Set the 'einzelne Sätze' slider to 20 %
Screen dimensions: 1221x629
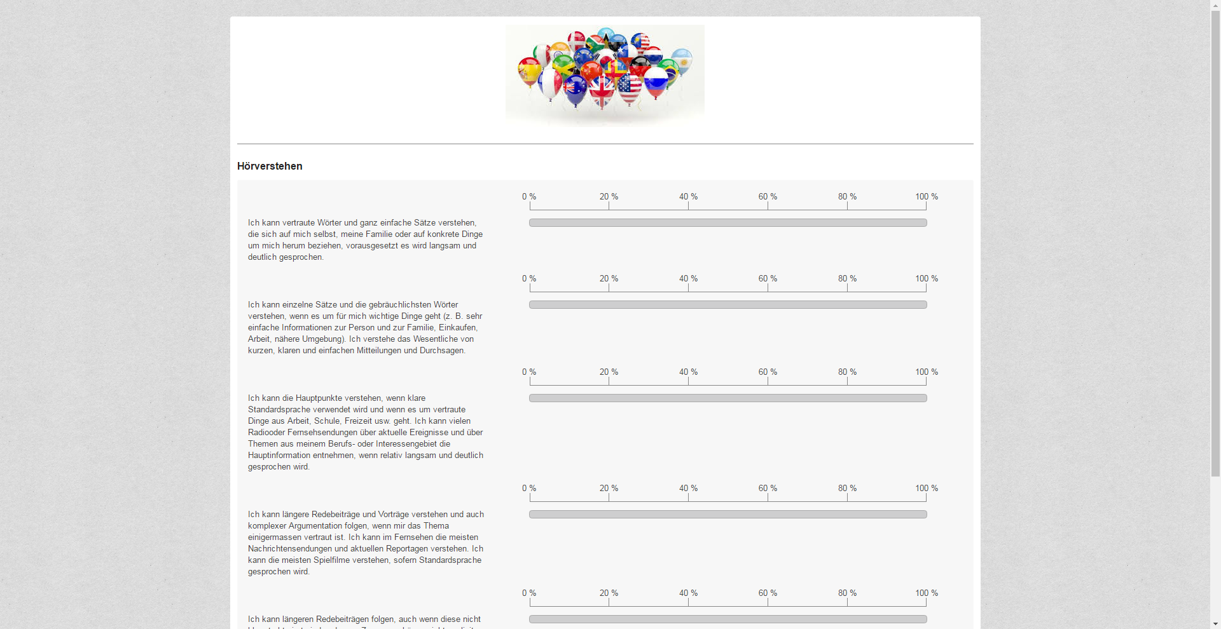[609, 305]
